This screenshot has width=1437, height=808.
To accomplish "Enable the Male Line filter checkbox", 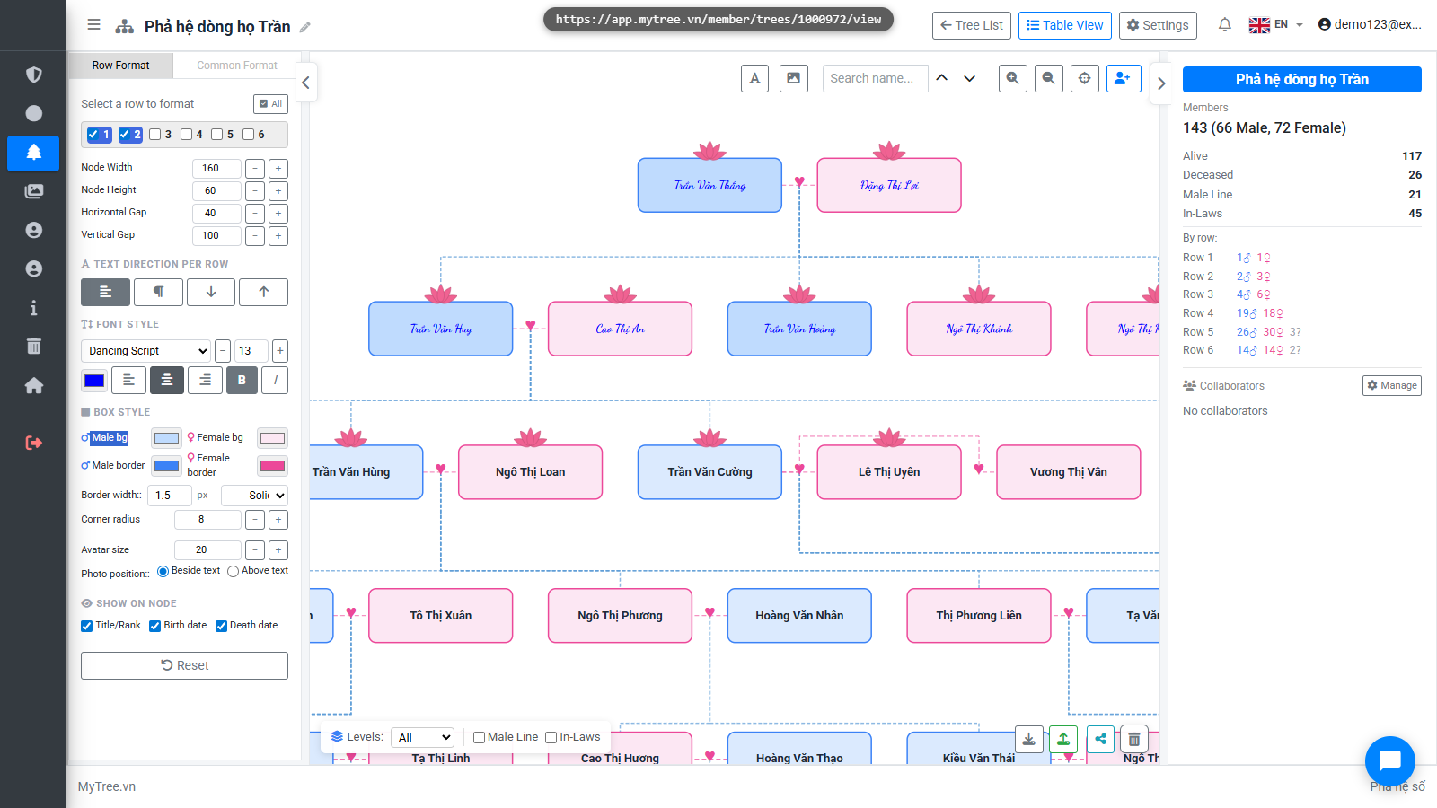I will [479, 737].
